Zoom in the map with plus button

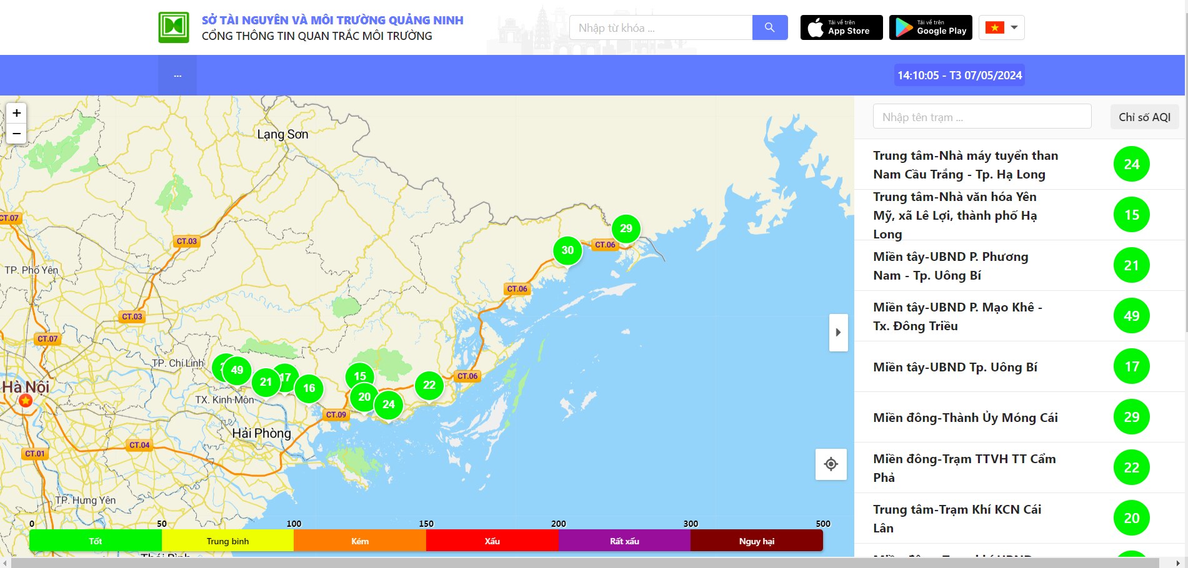tap(17, 113)
